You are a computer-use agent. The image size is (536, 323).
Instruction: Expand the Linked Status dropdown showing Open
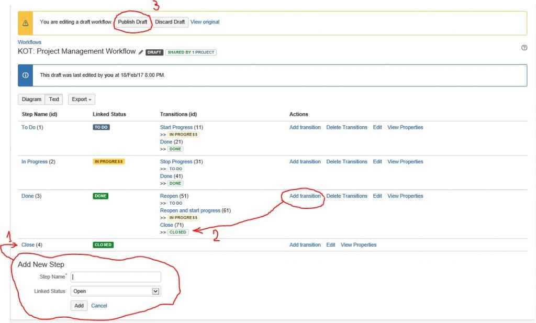click(116, 292)
